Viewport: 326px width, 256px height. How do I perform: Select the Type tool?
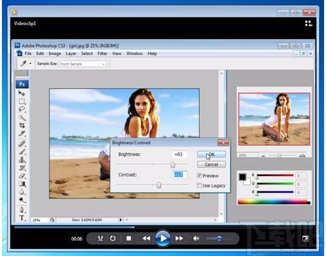point(22,218)
